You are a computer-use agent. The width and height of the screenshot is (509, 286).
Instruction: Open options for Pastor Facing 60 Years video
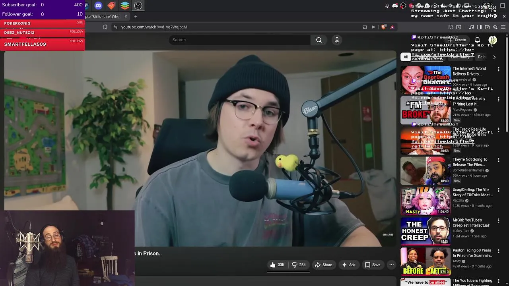[499, 251]
